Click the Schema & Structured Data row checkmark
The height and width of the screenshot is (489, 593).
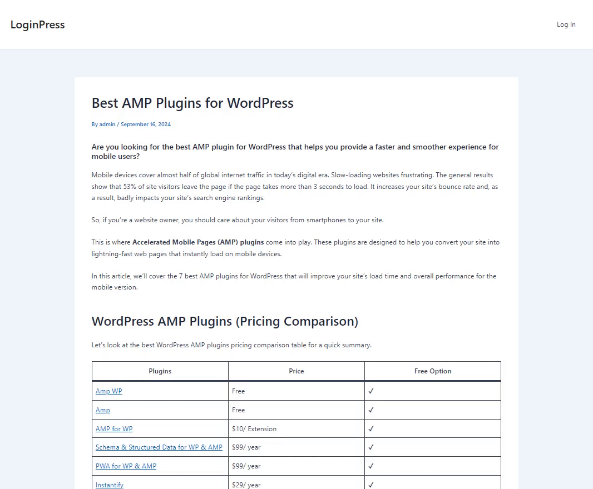tap(371, 447)
